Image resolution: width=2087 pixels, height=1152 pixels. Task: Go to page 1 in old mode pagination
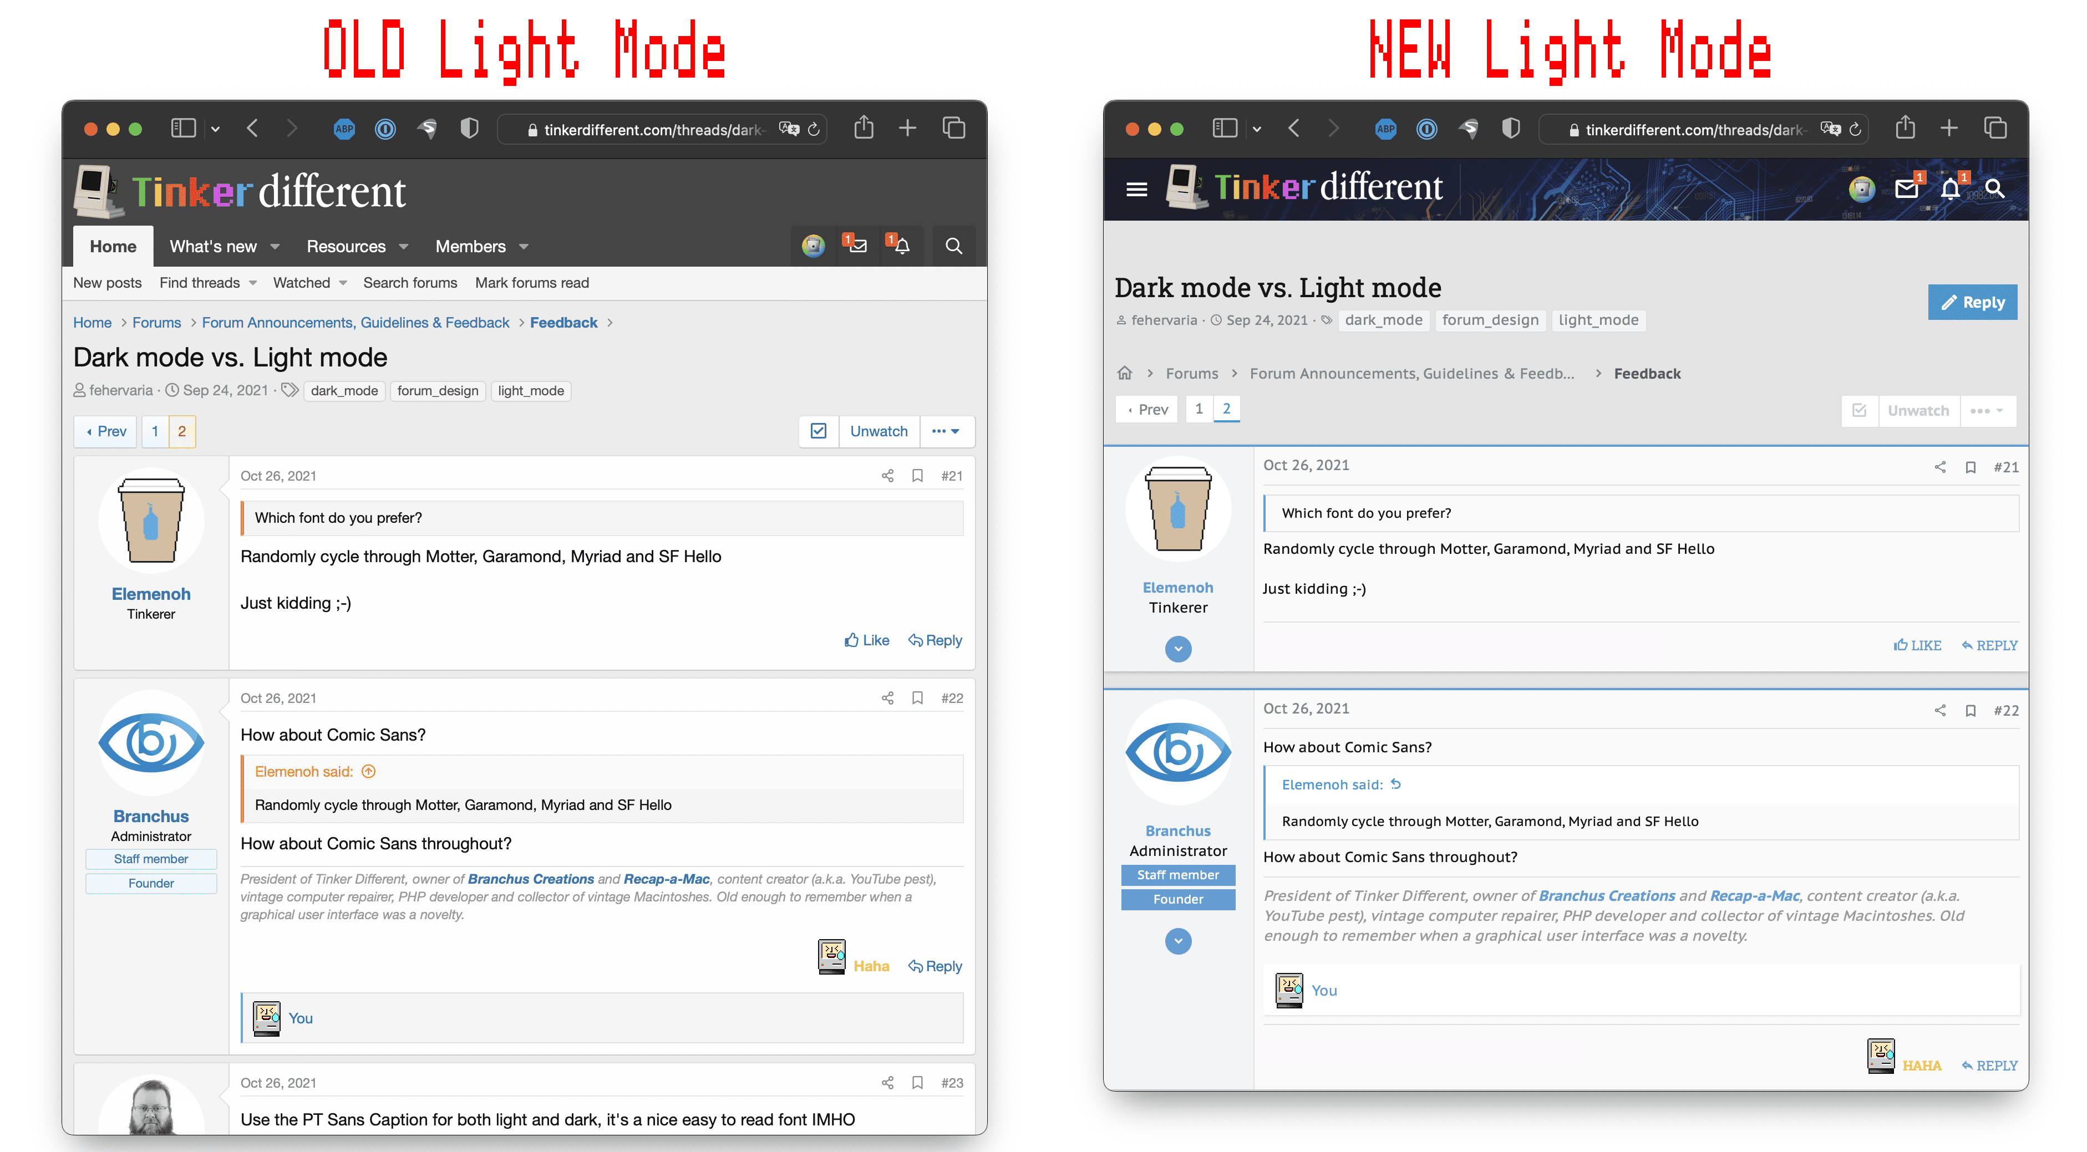coord(155,431)
